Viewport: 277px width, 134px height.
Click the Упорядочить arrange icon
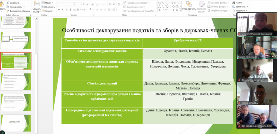189,4
